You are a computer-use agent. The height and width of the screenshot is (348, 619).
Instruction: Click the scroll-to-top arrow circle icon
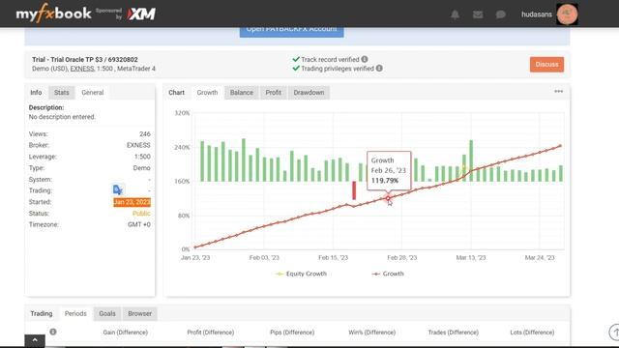pos(614,333)
